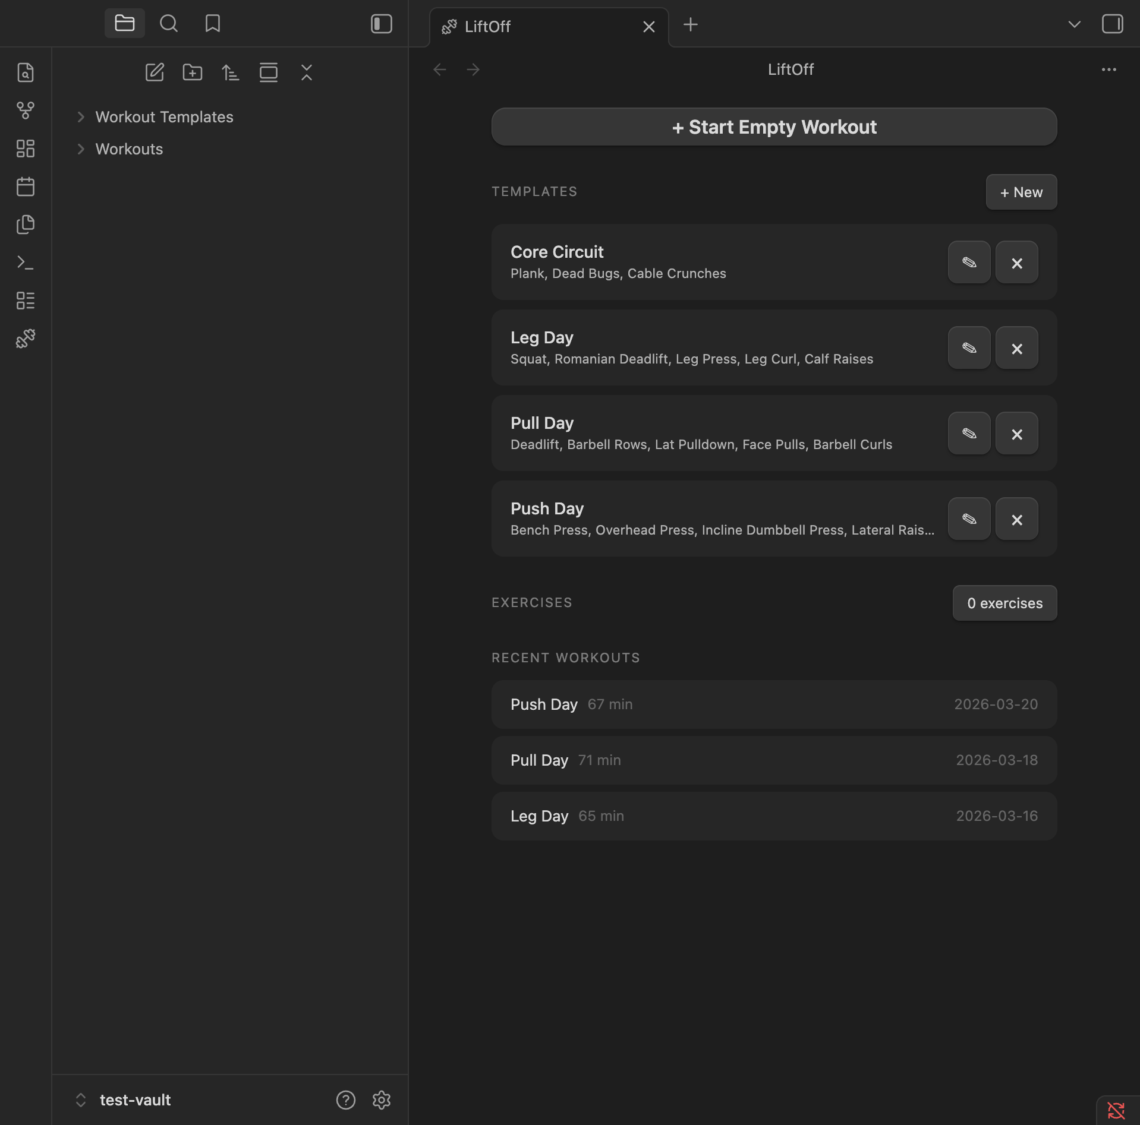The width and height of the screenshot is (1140, 1125).
Task: Change sort order icon
Action: 231,72
